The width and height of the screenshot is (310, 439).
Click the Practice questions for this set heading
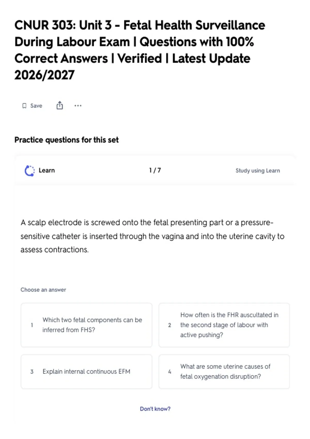[66, 140]
